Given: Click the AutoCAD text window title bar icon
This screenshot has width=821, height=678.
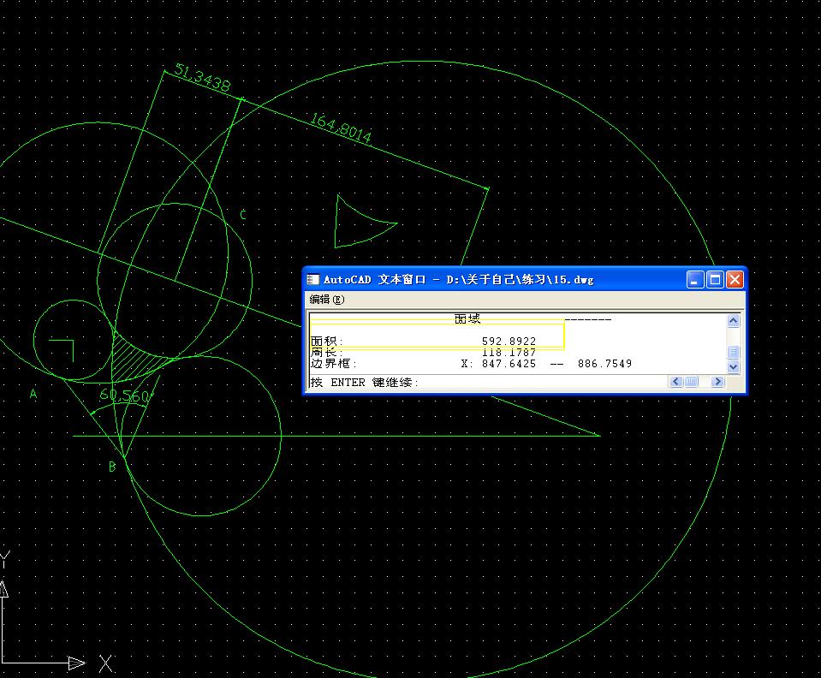Looking at the screenshot, I should pos(312,279).
